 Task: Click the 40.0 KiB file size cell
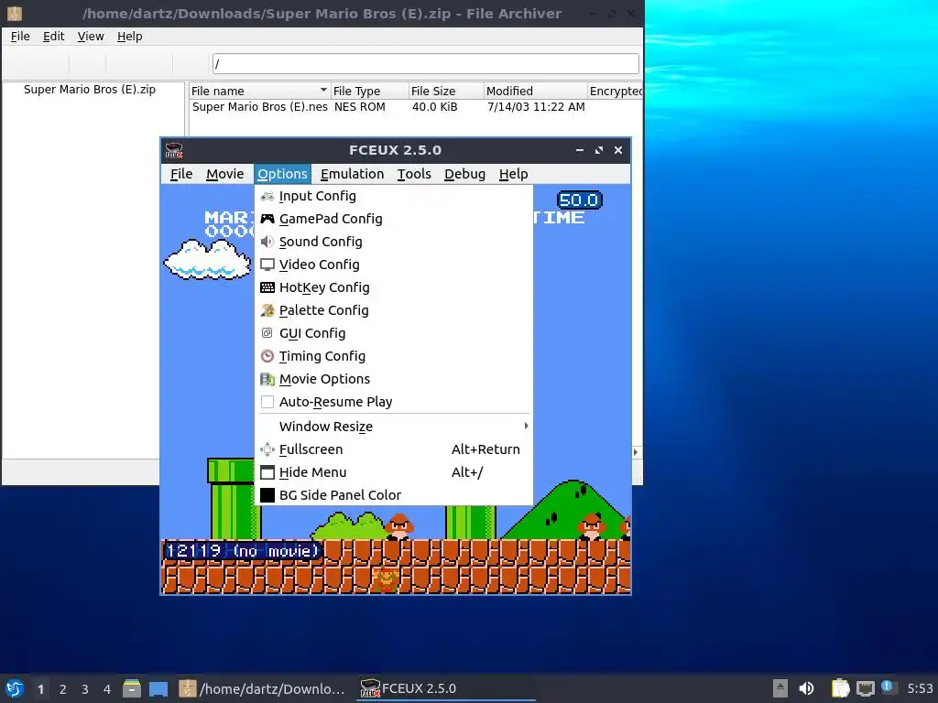(435, 107)
